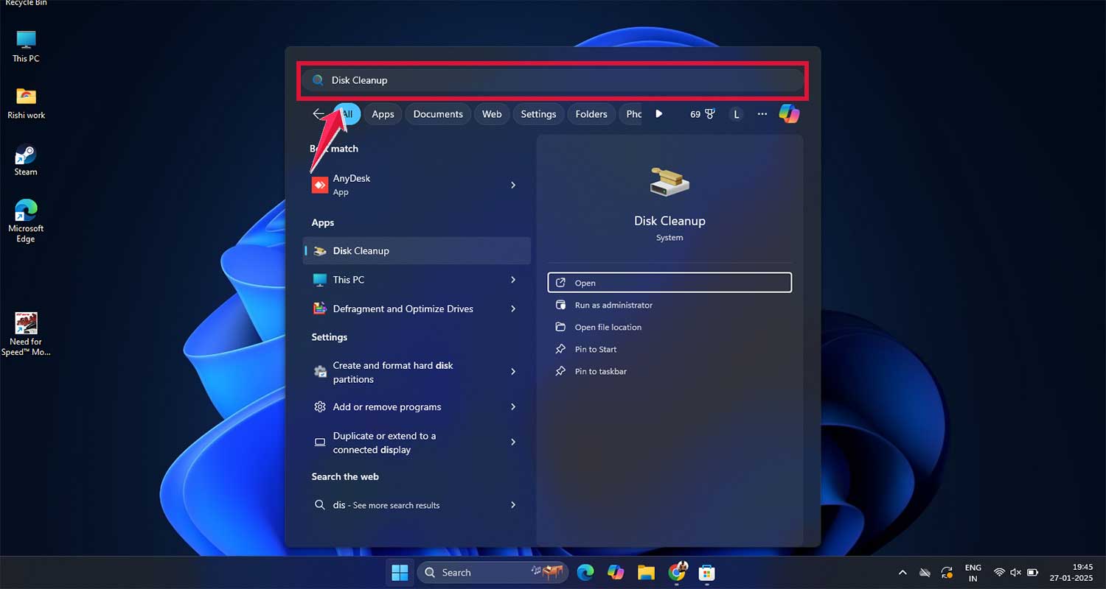Open Google Chrome from the taskbar
This screenshot has height=589, width=1106.
pos(676,572)
